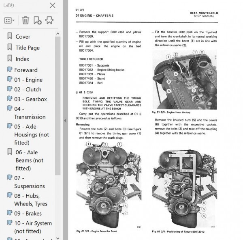Image resolution: width=243 pixels, height=240 pixels.
Task: Open the bookmark options list dropdown
Action: click(9, 20)
